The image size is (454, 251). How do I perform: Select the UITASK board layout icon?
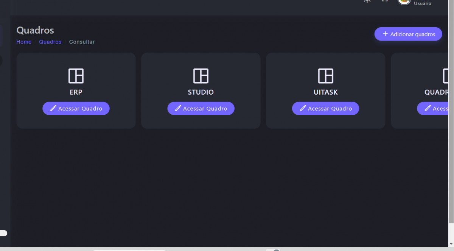(x=325, y=76)
